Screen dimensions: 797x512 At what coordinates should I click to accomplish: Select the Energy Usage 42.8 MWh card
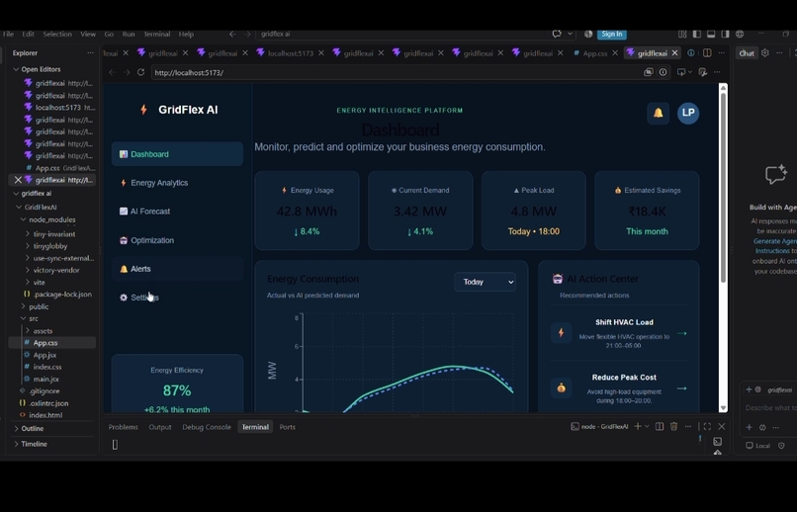(307, 211)
